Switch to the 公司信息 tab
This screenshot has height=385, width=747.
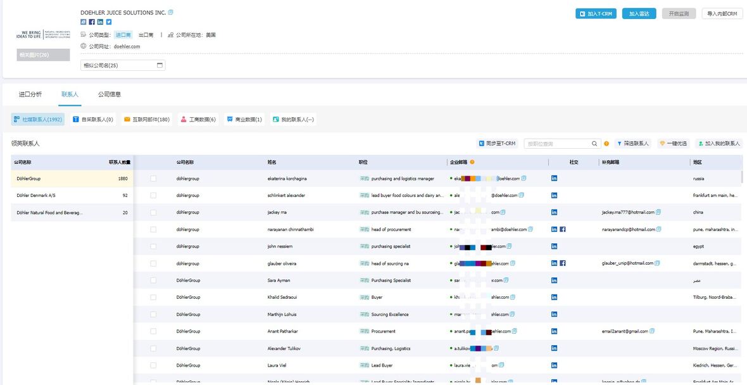click(110, 94)
